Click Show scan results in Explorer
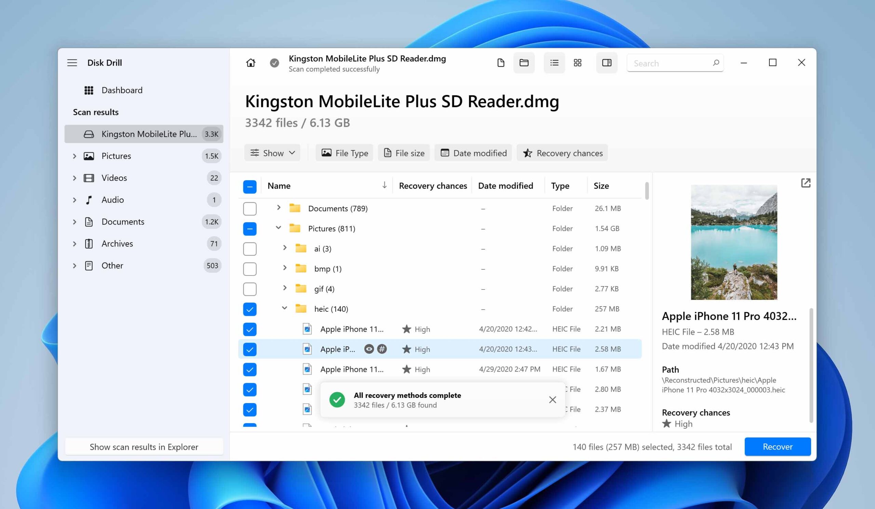This screenshot has width=875, height=509. pyautogui.click(x=144, y=446)
